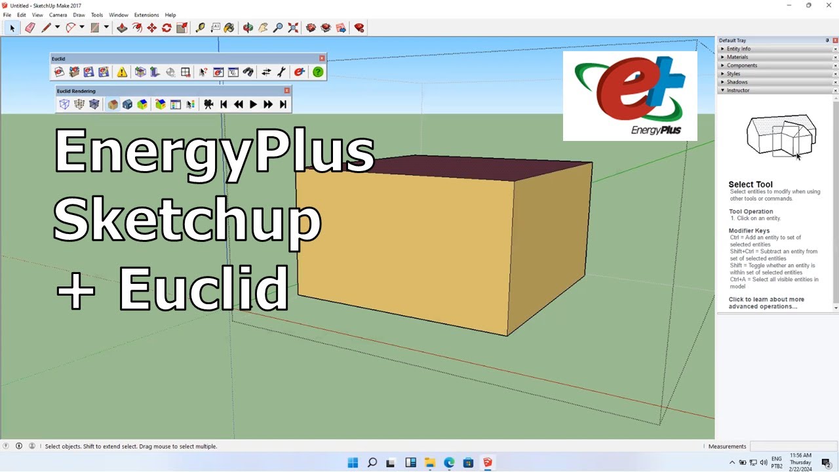Select the Text label tool
The height and width of the screenshot is (472, 839).
[215, 28]
